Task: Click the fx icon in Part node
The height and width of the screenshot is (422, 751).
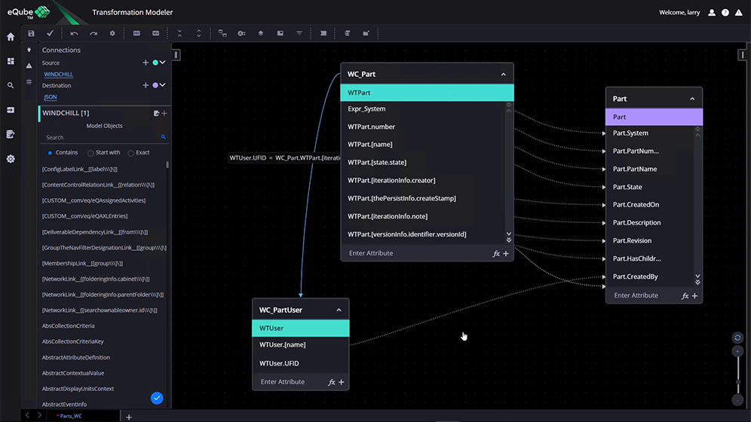Action: pyautogui.click(x=685, y=295)
